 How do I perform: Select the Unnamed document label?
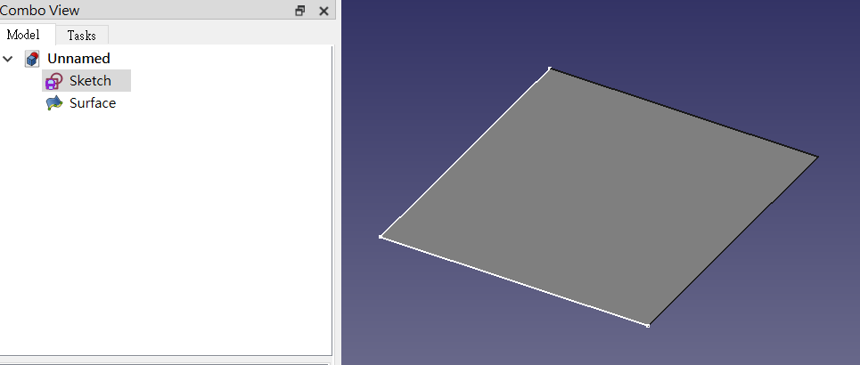coord(78,59)
